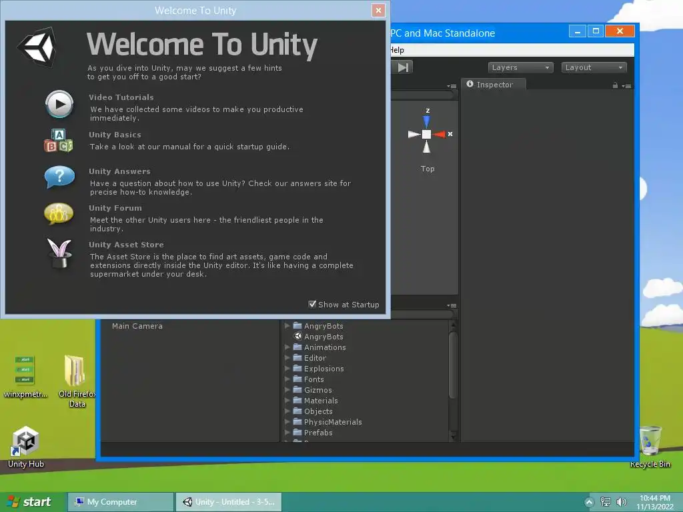
Task: Click the Unity Answers question bubble icon
Action: 59,176
